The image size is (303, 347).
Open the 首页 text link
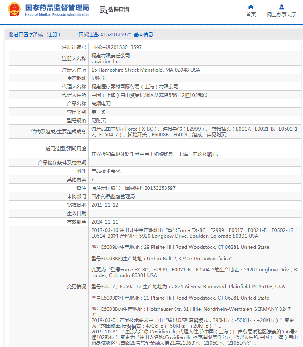pyautogui.click(x=251, y=15)
